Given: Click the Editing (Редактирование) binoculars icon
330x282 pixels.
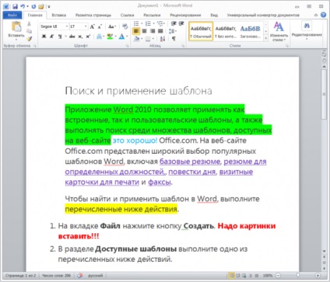Looking at the screenshot, I should pos(307,26).
